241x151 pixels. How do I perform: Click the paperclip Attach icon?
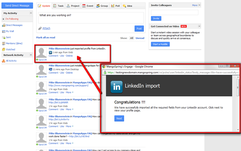pyautogui.click(x=40, y=28)
